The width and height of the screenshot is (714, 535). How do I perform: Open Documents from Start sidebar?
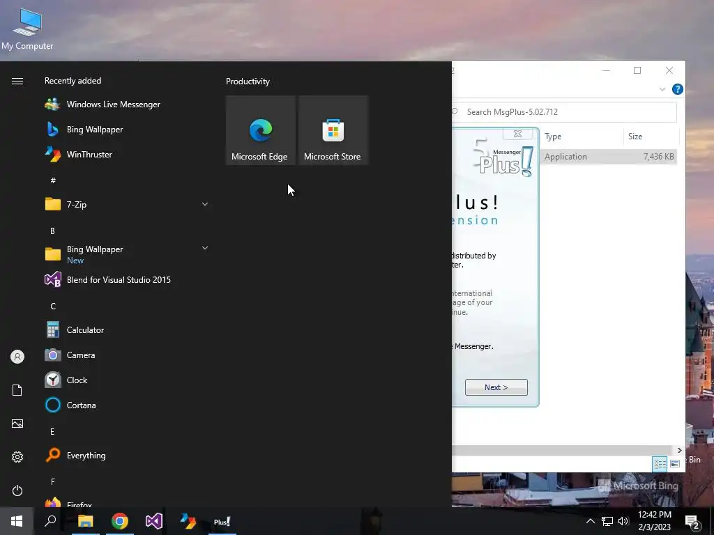17,390
